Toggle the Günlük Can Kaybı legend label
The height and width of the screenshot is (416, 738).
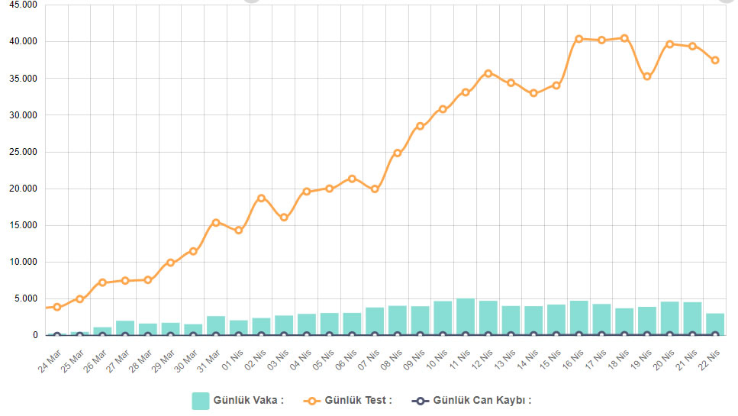click(x=482, y=400)
